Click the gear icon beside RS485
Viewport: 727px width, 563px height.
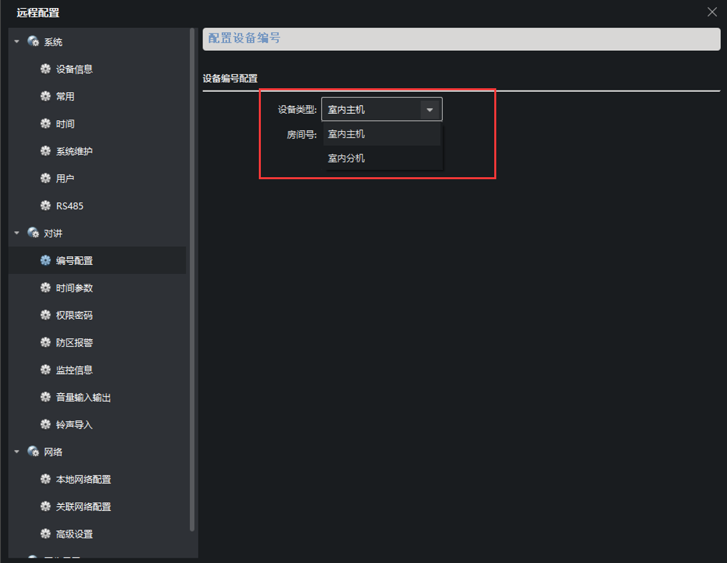[45, 206]
